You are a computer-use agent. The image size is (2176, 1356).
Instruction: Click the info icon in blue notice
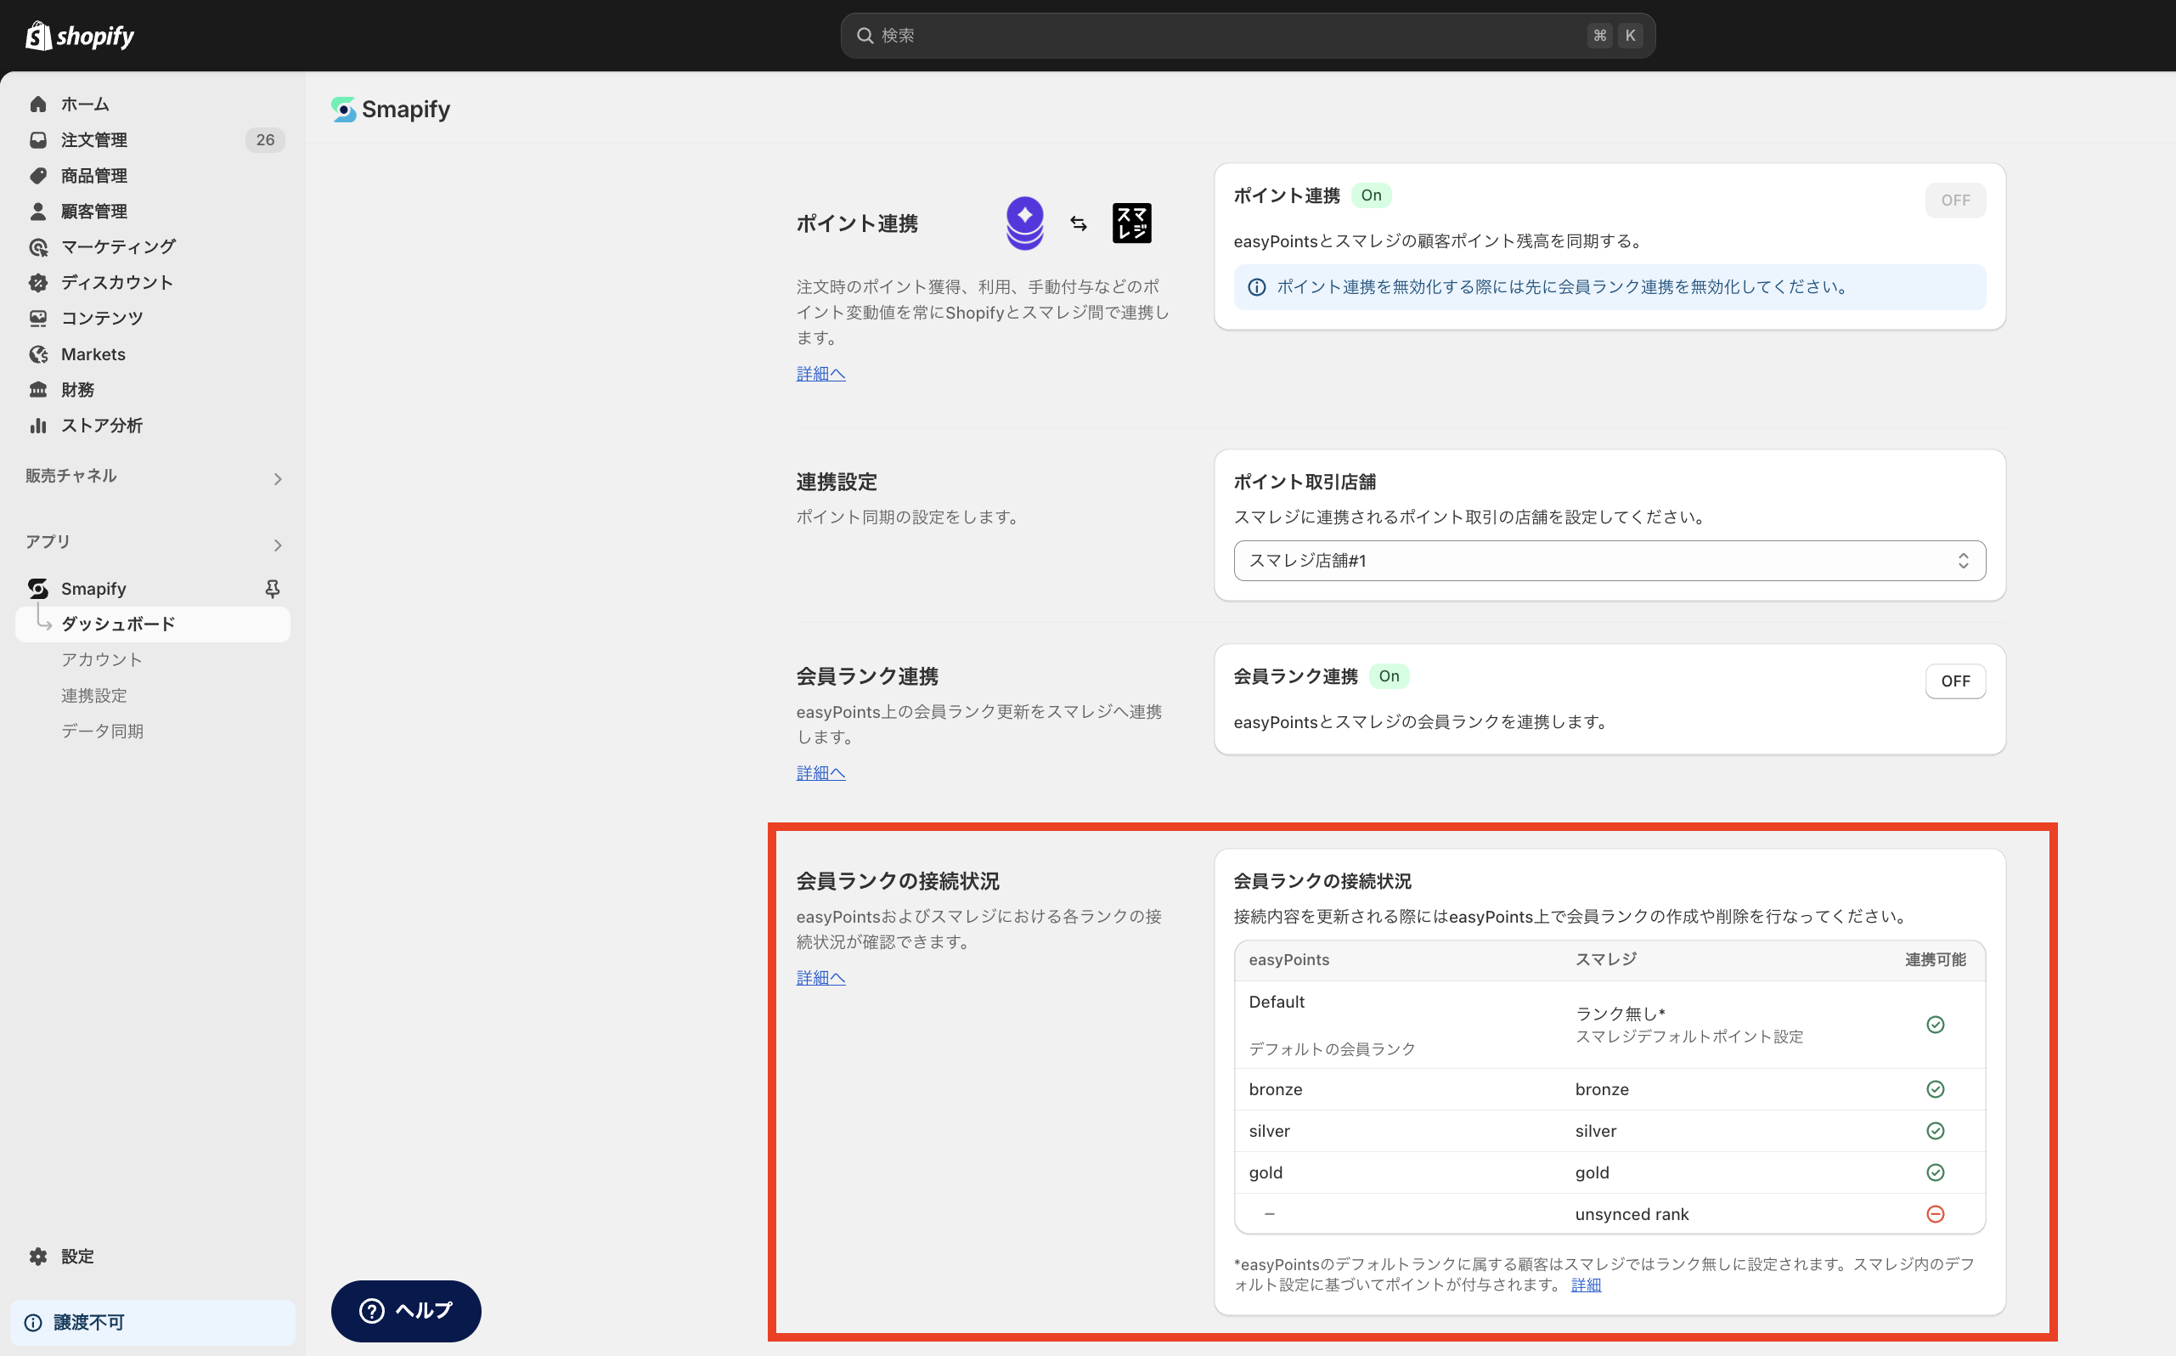1257,287
